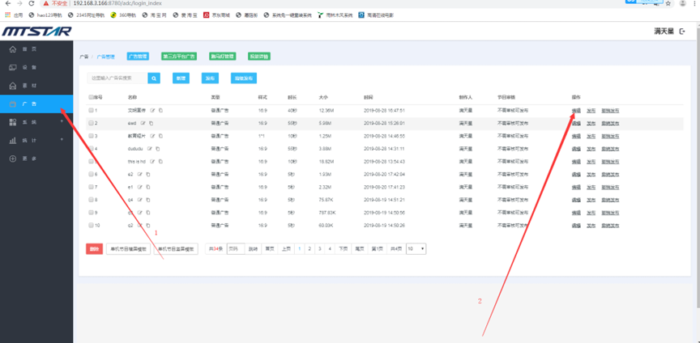This screenshot has width=700, height=343.
Task: Expand the 系统 sidebar submenu
Action: 28,121
